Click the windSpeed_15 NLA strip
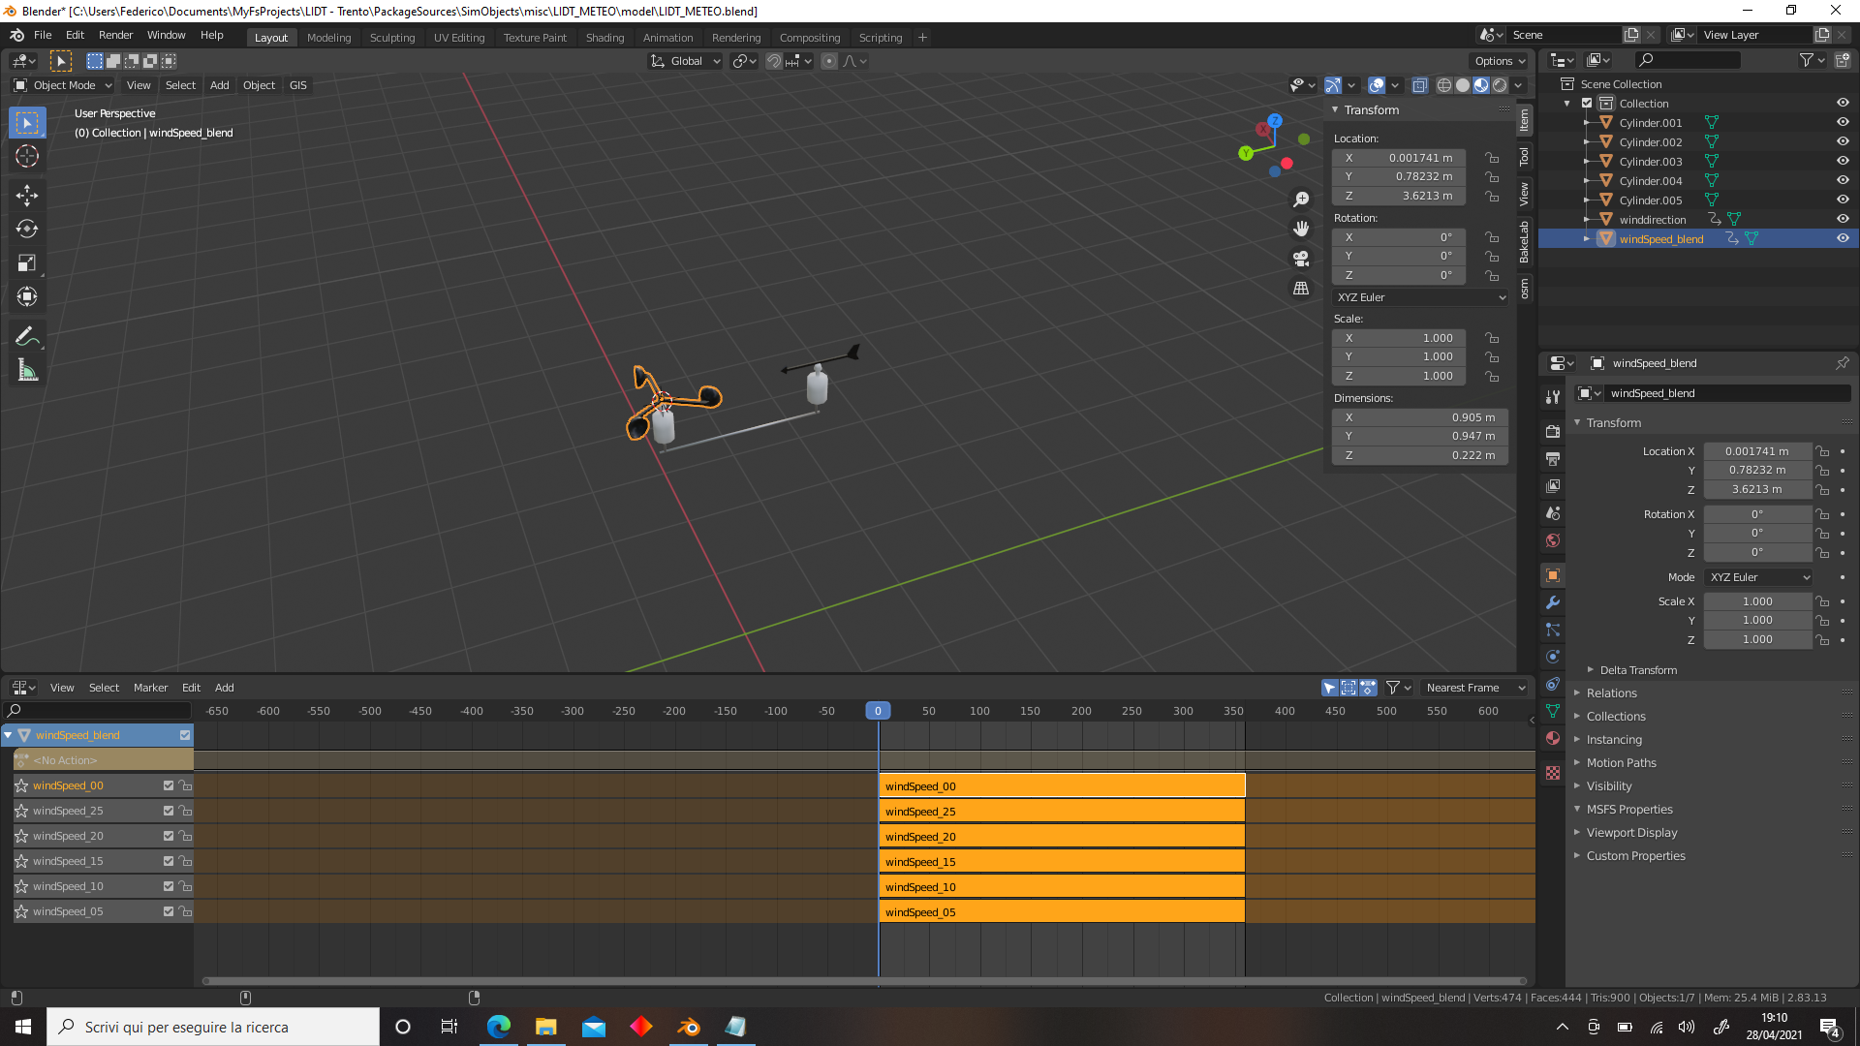 (1061, 862)
